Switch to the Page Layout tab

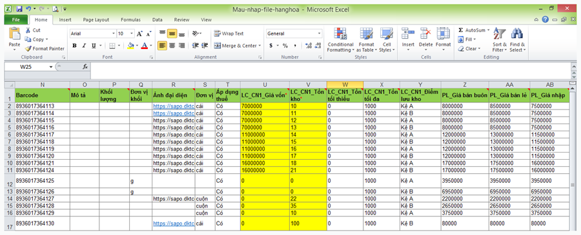(x=96, y=20)
